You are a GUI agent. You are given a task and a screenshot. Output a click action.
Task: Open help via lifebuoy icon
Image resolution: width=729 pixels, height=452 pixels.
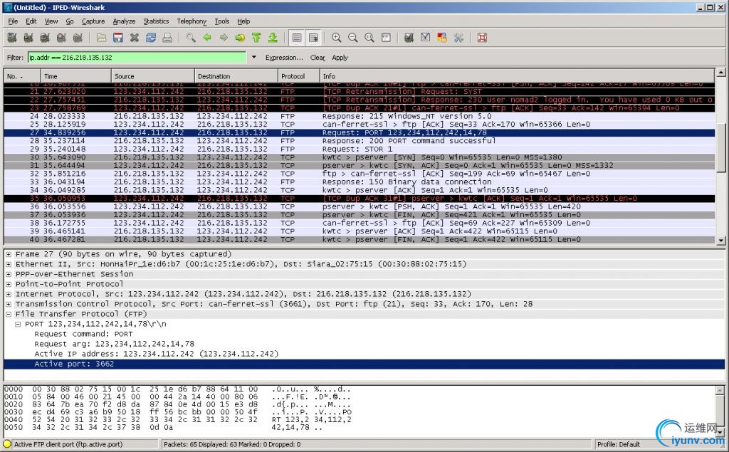pyautogui.click(x=482, y=38)
